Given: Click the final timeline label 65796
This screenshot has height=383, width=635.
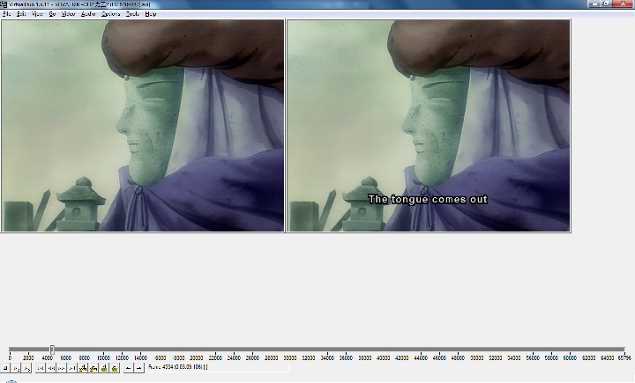Looking at the screenshot, I should click(x=624, y=358).
